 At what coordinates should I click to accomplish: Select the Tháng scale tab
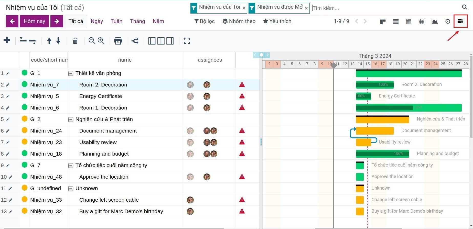[x=137, y=21]
